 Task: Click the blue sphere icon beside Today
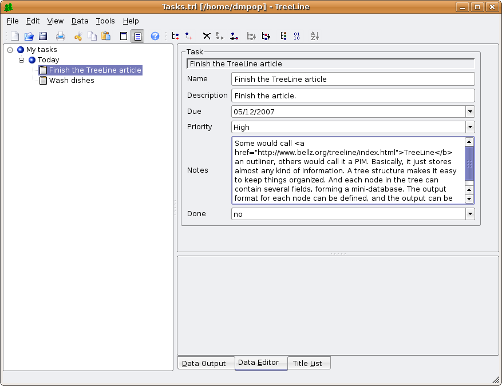tap(32, 60)
